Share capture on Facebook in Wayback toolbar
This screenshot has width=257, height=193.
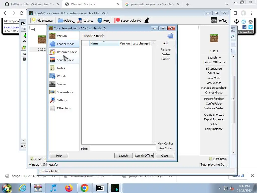244,27
